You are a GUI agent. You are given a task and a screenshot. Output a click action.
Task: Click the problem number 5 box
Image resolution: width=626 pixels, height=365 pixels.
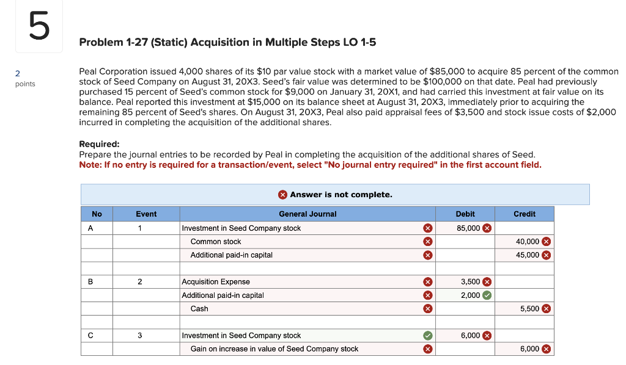click(38, 26)
